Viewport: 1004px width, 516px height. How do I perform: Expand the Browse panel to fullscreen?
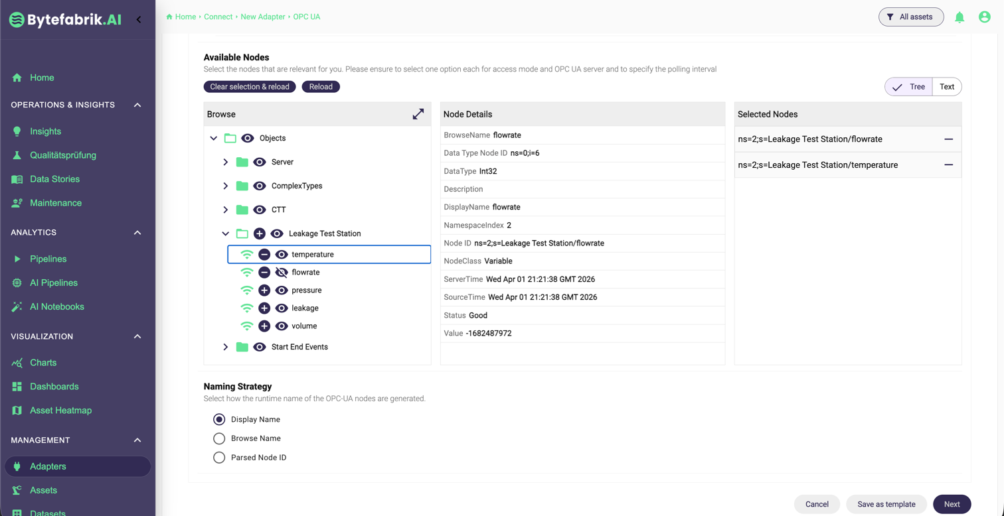(418, 114)
